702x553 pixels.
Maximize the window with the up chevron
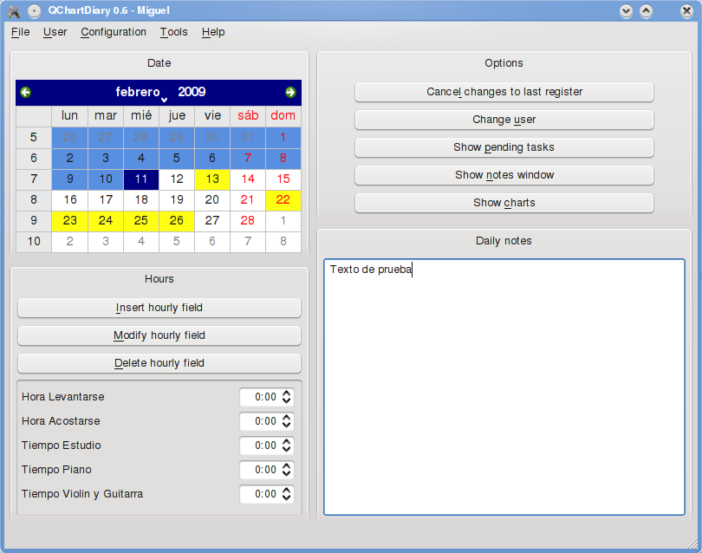(646, 11)
